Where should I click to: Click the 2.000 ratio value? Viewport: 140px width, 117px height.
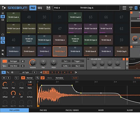[30, 85]
